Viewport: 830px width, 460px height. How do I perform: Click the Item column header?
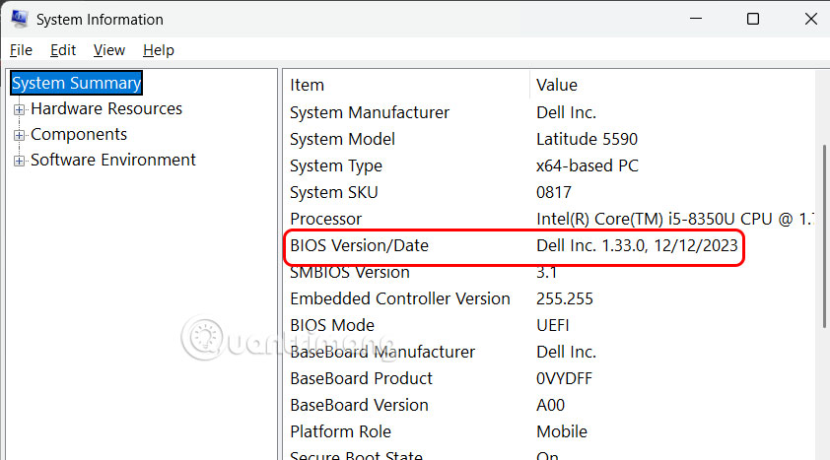307,86
